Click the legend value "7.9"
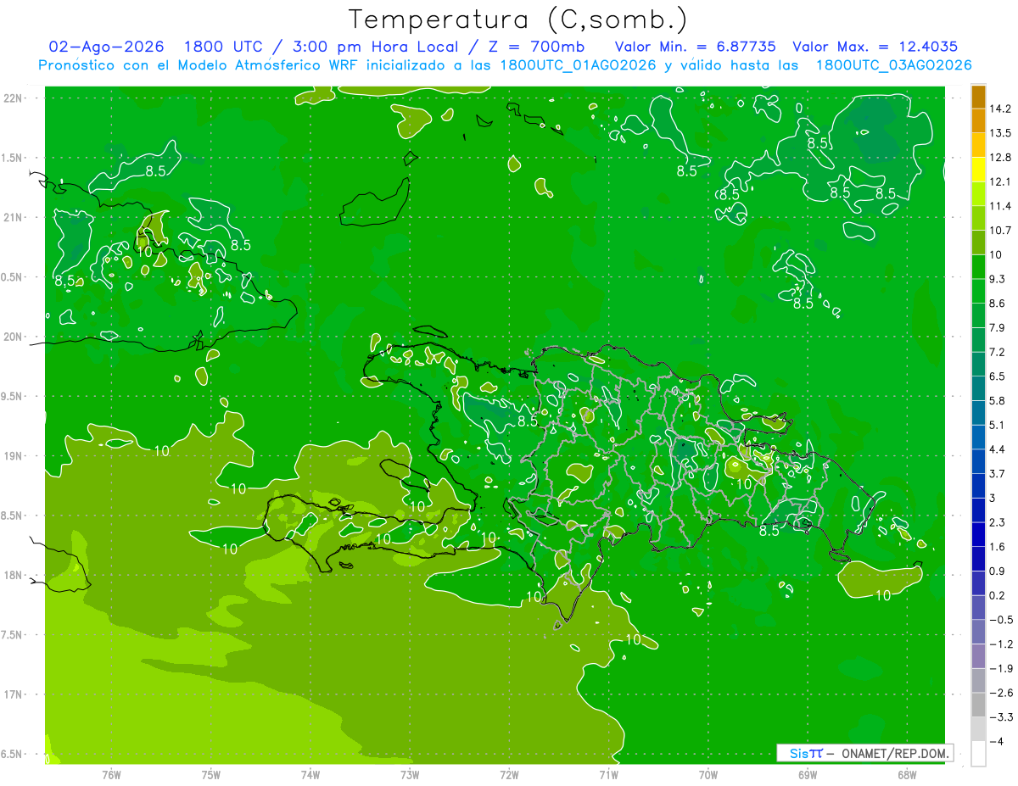The width and height of the screenshot is (1018, 786). tap(998, 328)
